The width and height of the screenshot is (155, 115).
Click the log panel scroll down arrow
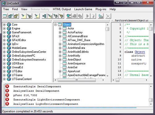151,104
